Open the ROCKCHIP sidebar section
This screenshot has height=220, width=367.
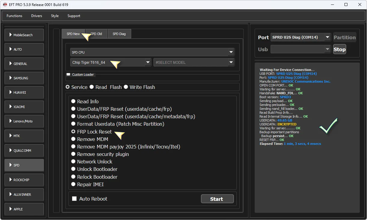[x=24, y=180]
